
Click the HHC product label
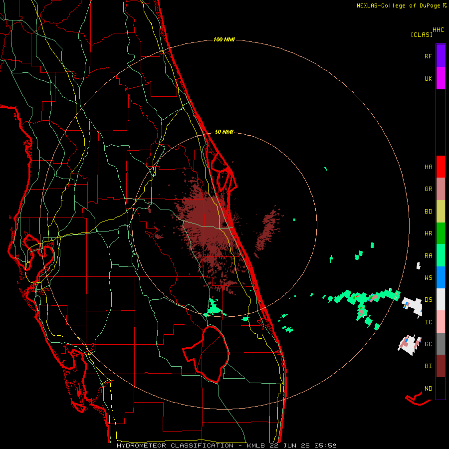click(439, 30)
